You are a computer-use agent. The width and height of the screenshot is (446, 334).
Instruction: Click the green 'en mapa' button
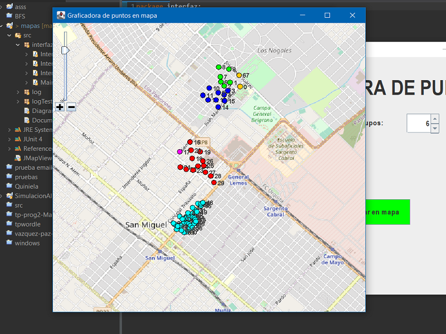coord(389,212)
